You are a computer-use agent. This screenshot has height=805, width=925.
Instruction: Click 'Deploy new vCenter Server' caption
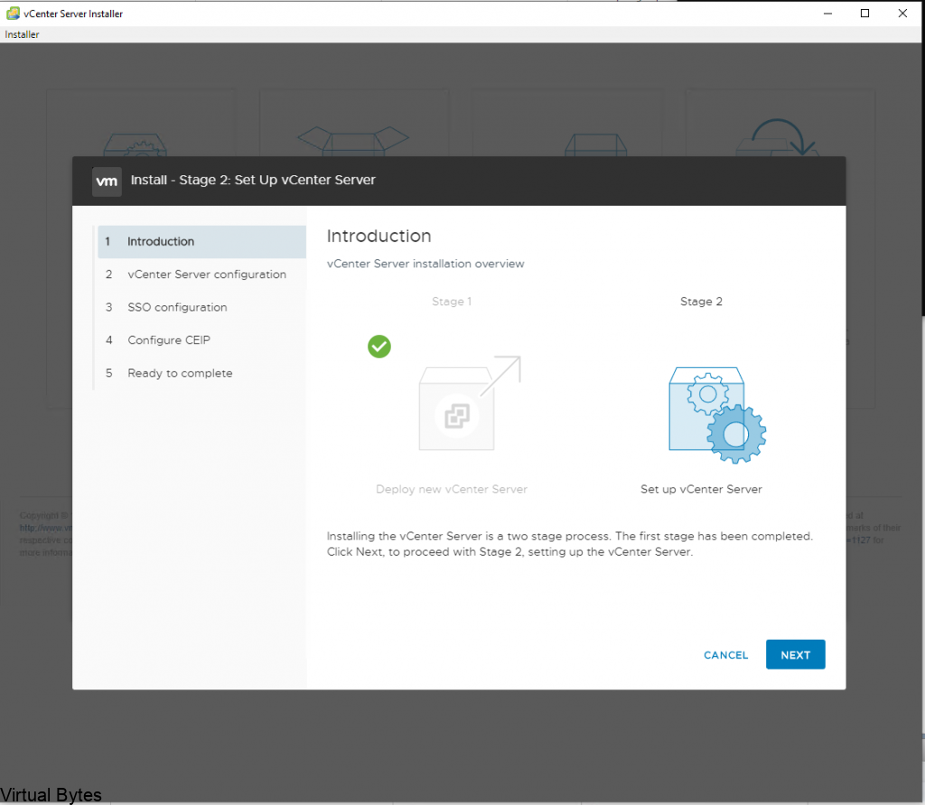click(x=452, y=490)
